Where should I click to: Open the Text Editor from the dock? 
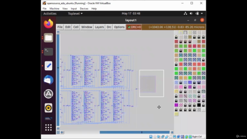coord(48,66)
